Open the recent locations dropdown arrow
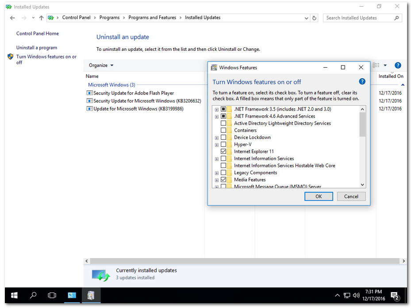This screenshot has height=308, width=411. click(33, 18)
